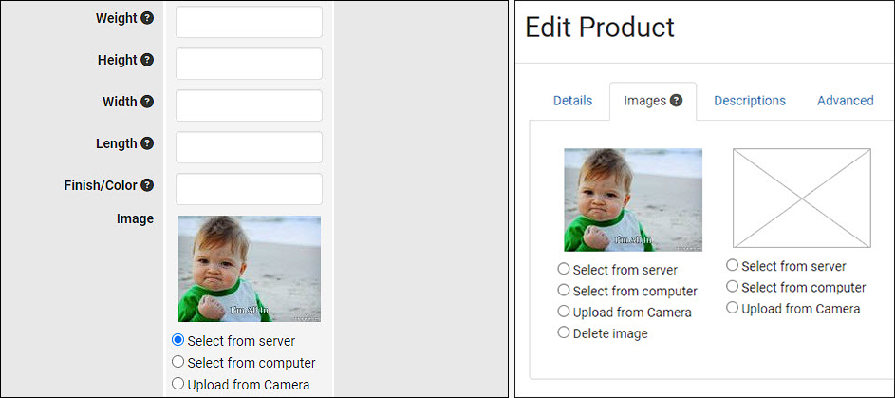Screen dimensions: 895x398
Task: Open the Images tab
Action: 653,101
